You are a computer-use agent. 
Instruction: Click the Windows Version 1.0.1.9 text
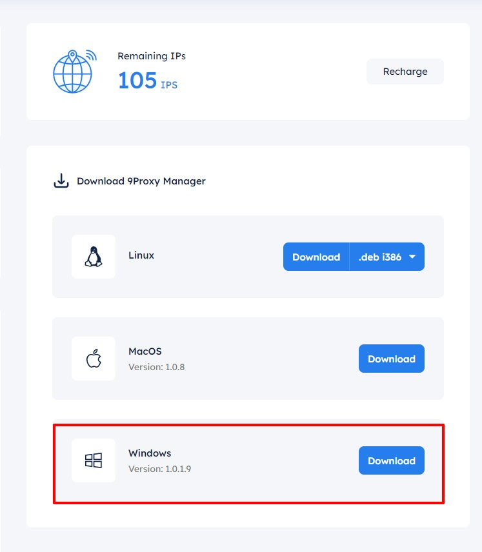159,469
